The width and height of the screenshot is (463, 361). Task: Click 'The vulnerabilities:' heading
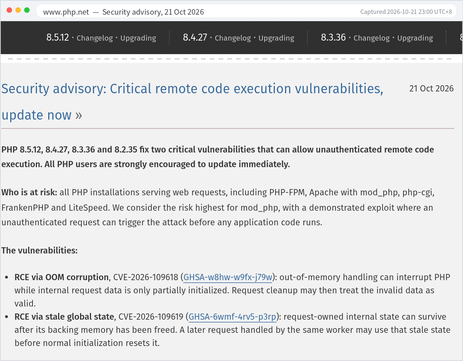coord(39,251)
